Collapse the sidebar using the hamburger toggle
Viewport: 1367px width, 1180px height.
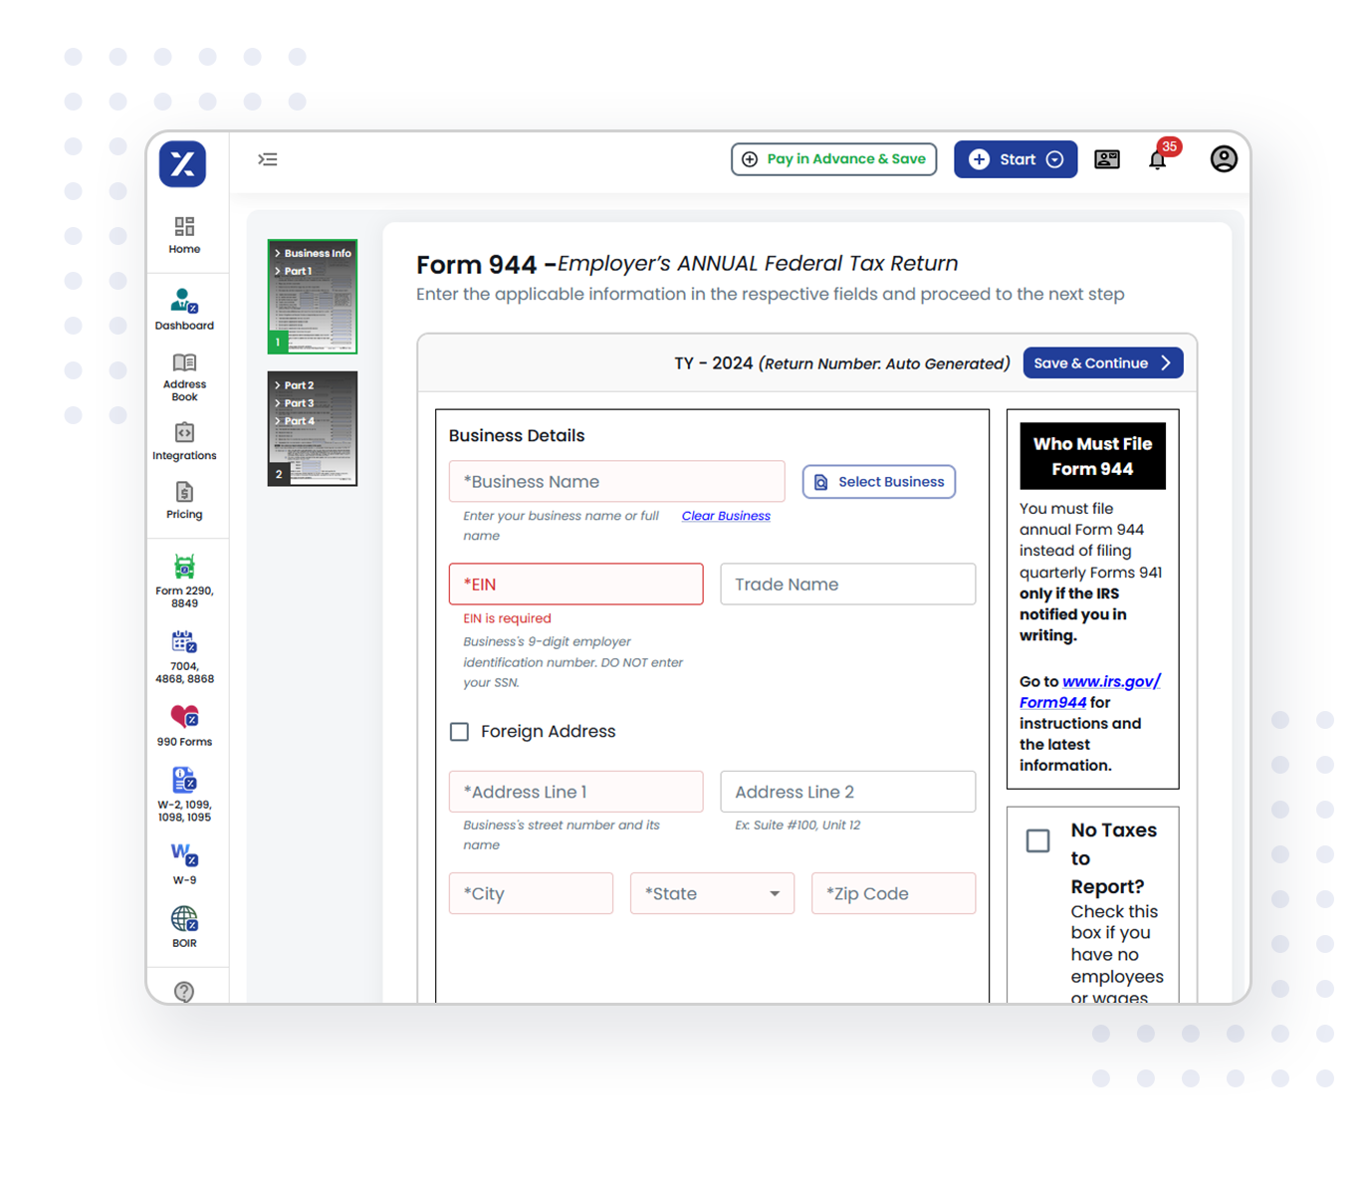(x=267, y=159)
